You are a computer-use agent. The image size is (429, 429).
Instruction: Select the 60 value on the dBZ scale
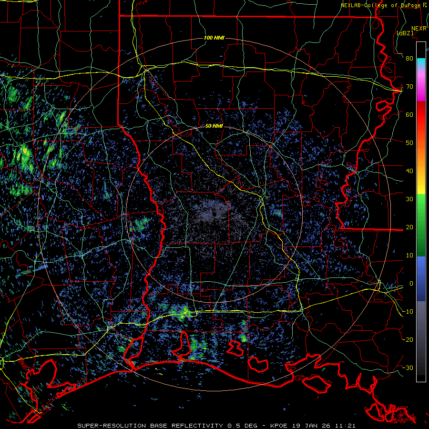[409, 114]
